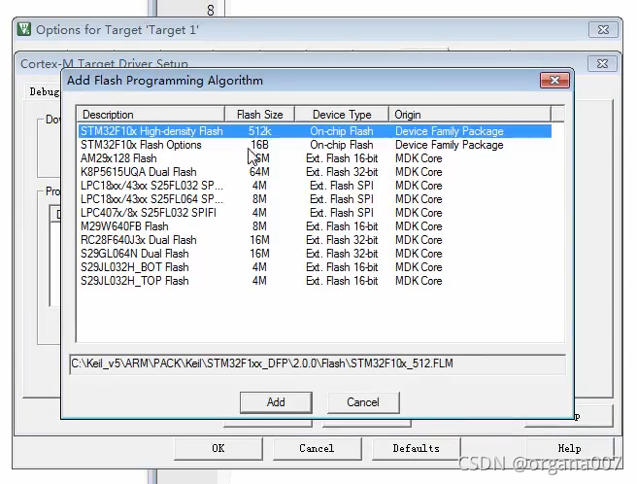Select STM32F10x Flash Options row
Image resolution: width=637 pixels, height=484 pixels.
[x=315, y=145]
